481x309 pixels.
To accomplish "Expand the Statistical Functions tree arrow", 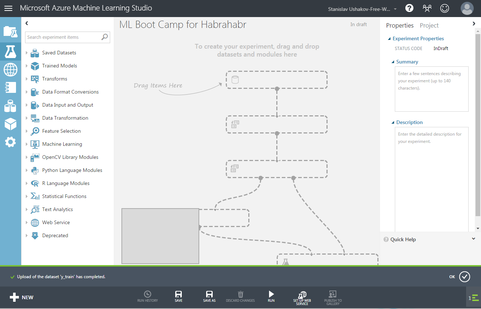I will pyautogui.click(x=27, y=197).
